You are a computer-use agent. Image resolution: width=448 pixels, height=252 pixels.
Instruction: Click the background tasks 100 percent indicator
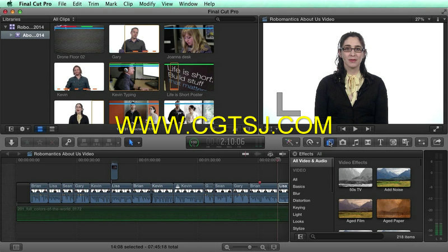point(194,142)
